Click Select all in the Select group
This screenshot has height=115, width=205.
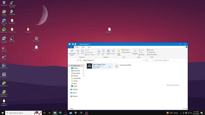[x=150, y=50]
